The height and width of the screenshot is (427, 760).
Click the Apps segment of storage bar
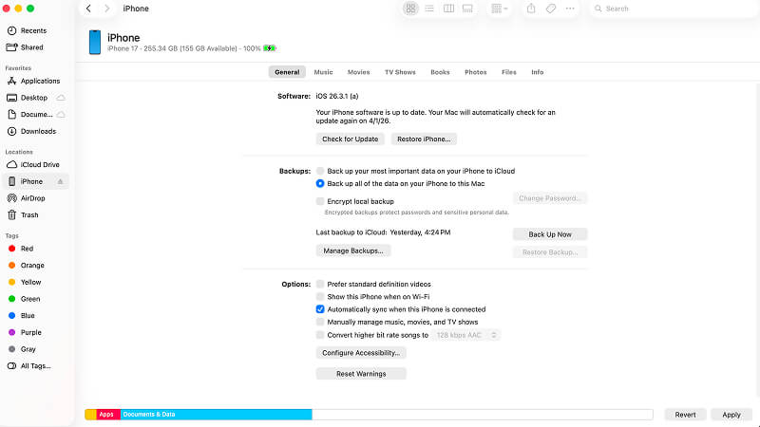point(108,415)
